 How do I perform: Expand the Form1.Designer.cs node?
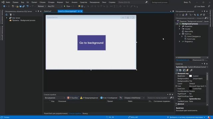(x=182, y=36)
